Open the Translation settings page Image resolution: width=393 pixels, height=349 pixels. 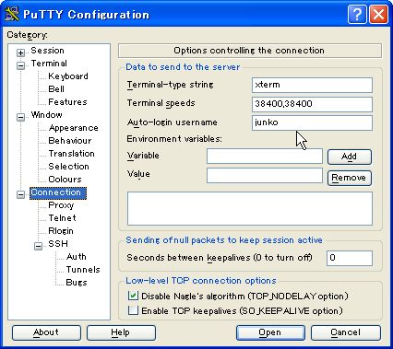click(71, 154)
